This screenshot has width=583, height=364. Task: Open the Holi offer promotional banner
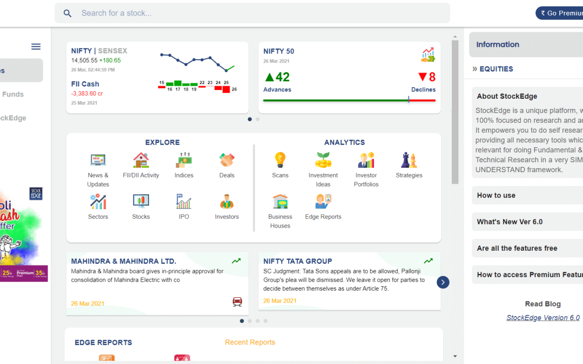coord(24,235)
